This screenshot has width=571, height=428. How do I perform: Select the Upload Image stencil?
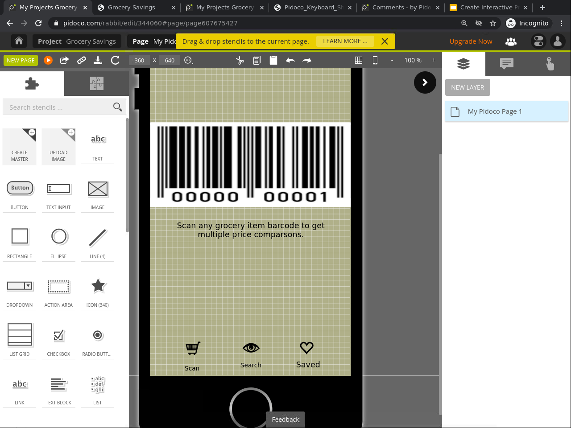58,147
